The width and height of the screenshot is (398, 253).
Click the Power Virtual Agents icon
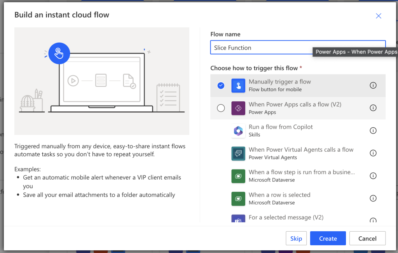(x=238, y=153)
